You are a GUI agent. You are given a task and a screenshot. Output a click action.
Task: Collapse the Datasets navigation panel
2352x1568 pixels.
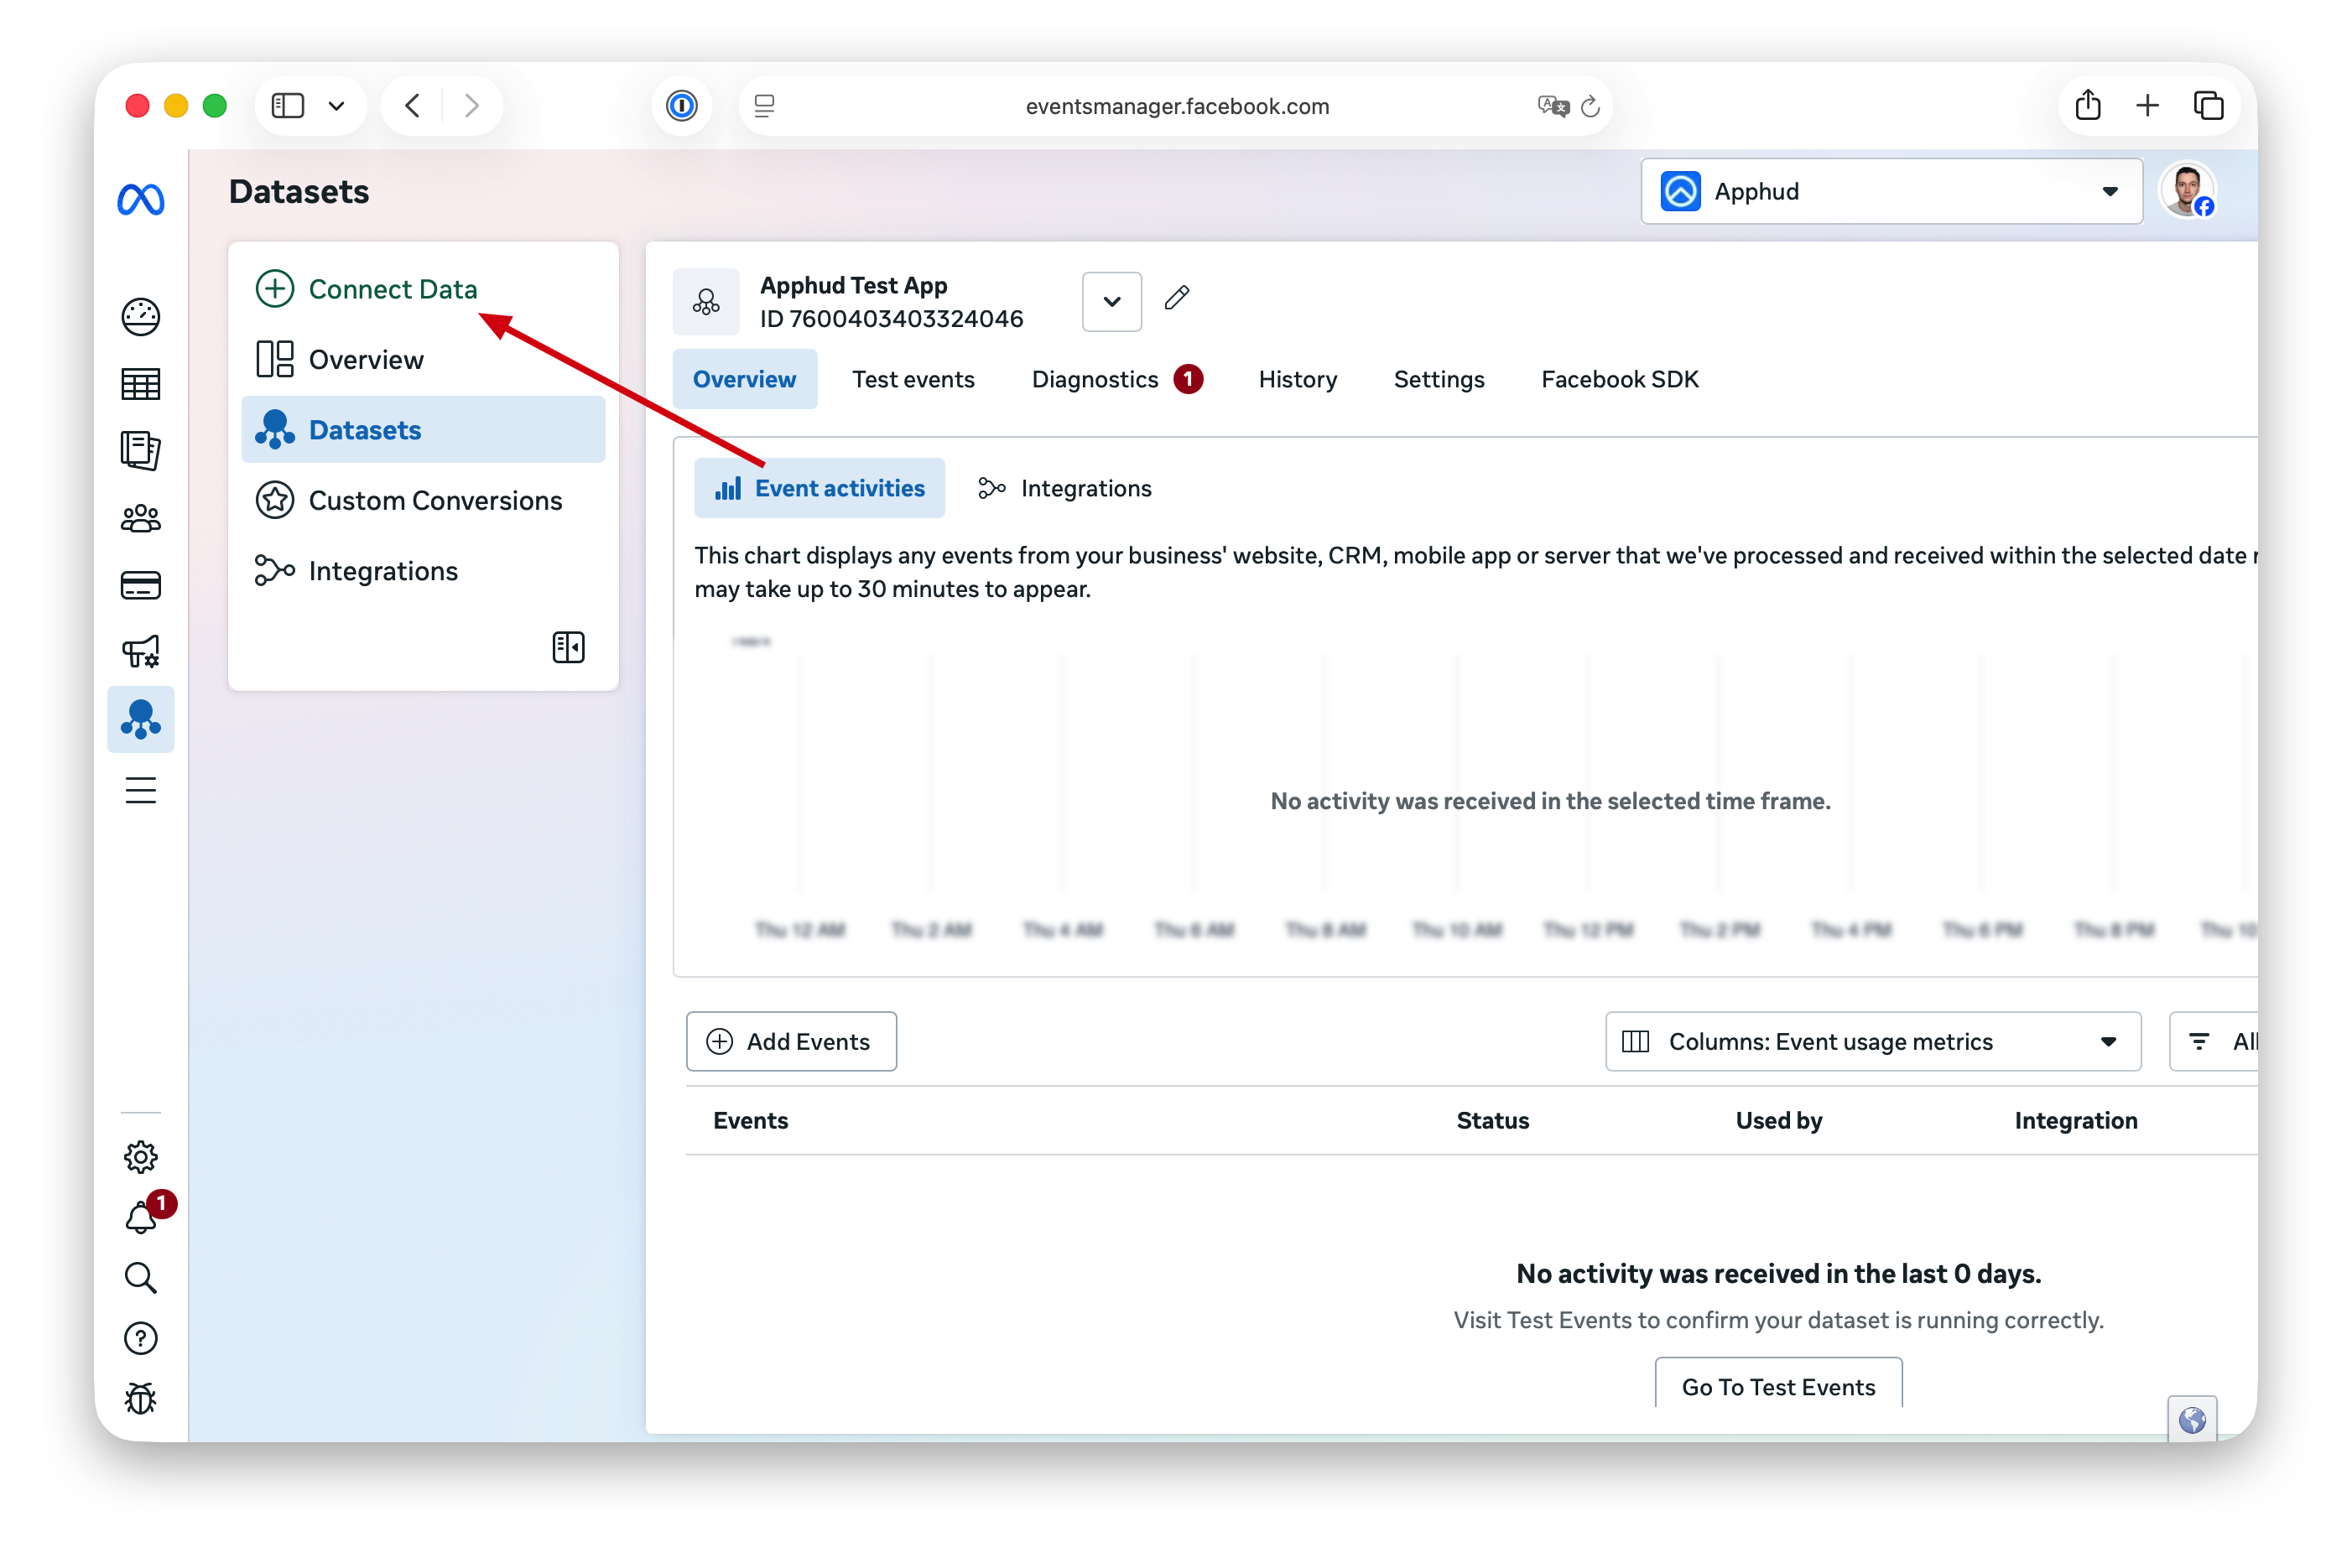[x=568, y=647]
